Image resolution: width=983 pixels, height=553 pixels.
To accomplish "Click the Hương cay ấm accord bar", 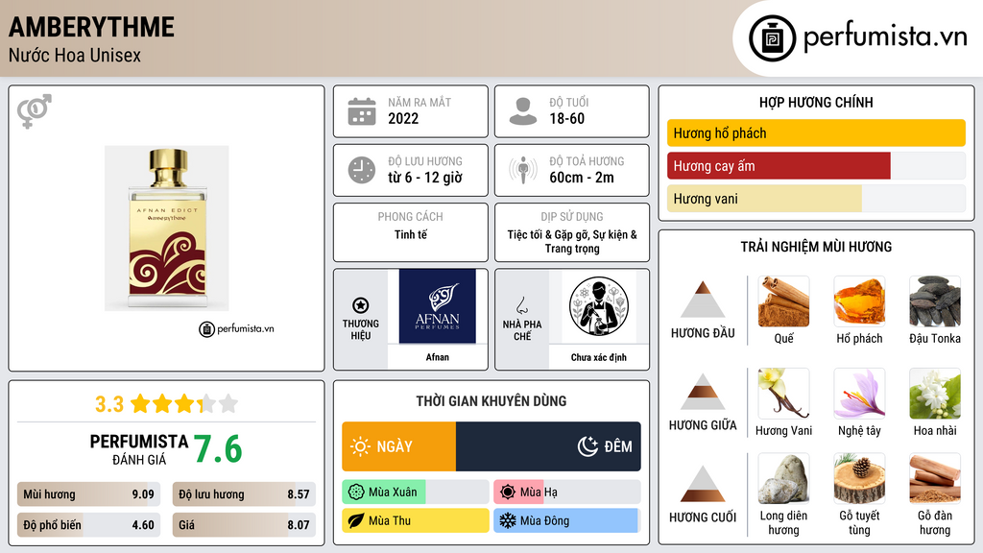I will [x=816, y=165].
